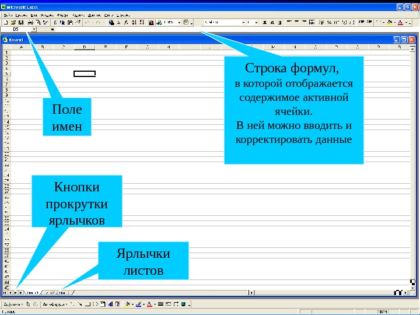Viewport: 420px width, 315px height.
Task: Open the Undo history dropdown arrow
Action: click(93, 23)
